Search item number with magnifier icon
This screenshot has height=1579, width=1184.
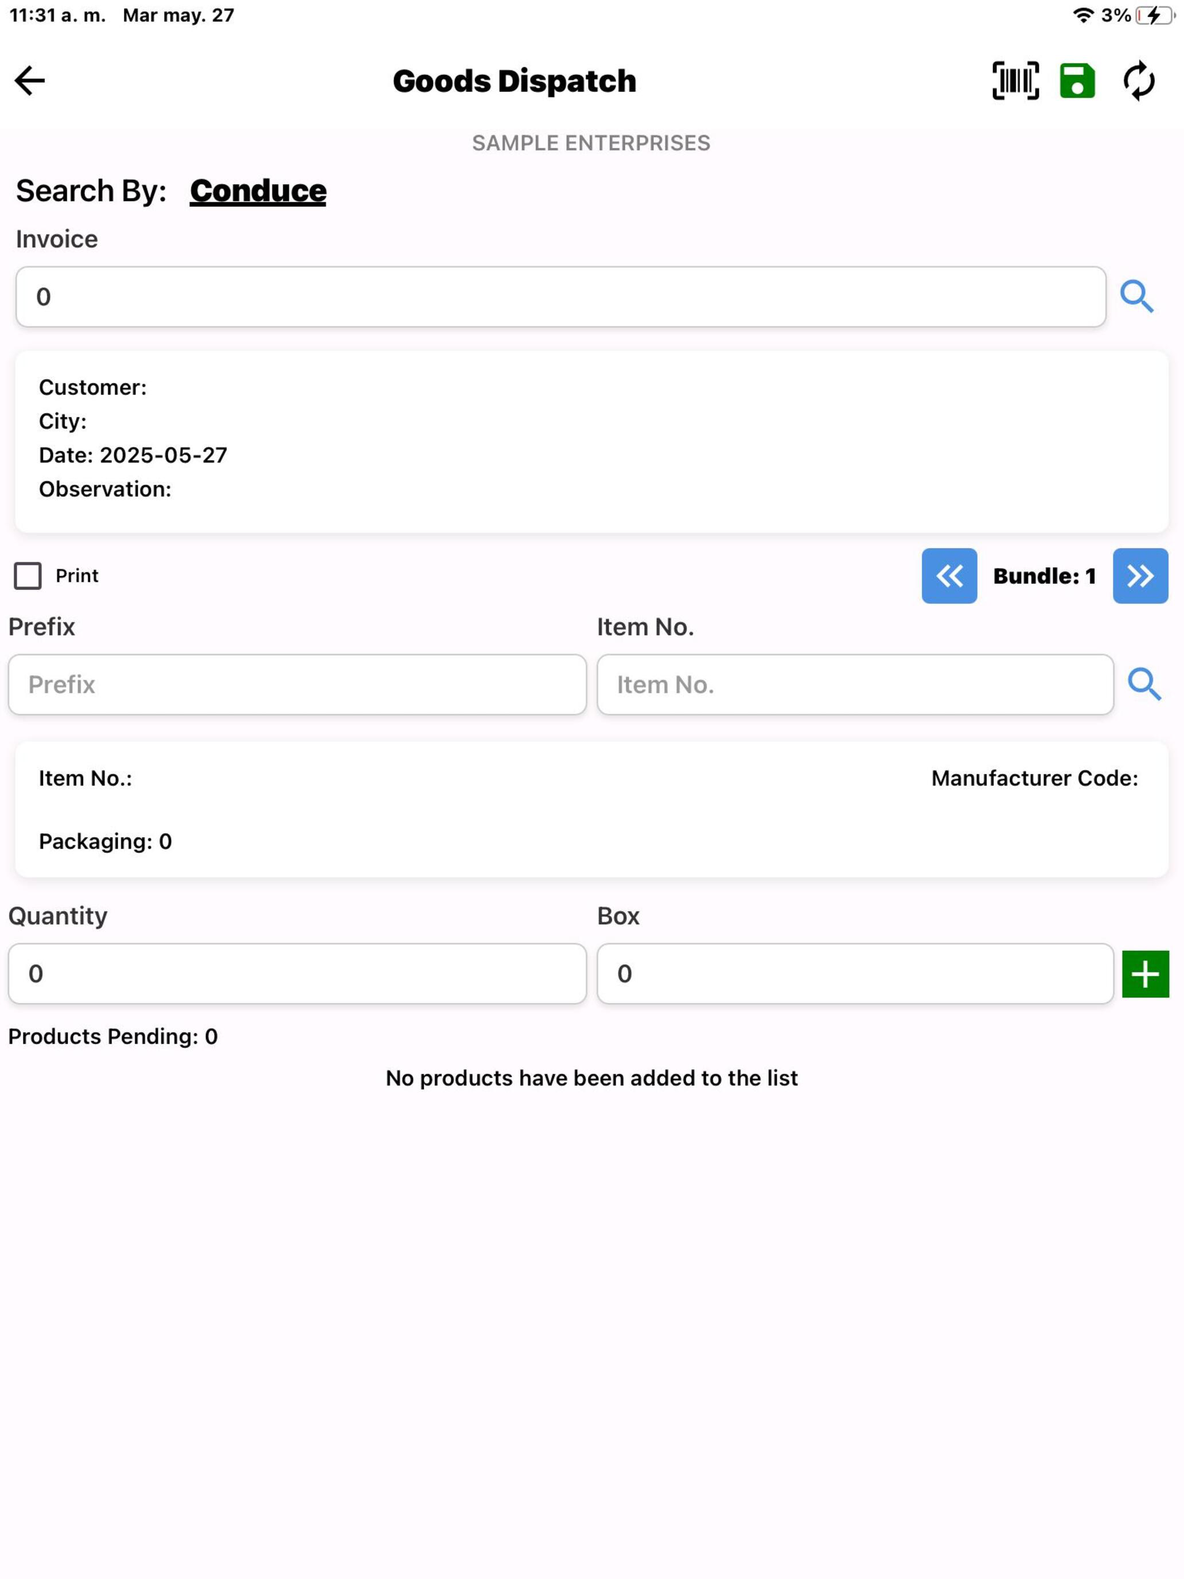click(x=1144, y=685)
